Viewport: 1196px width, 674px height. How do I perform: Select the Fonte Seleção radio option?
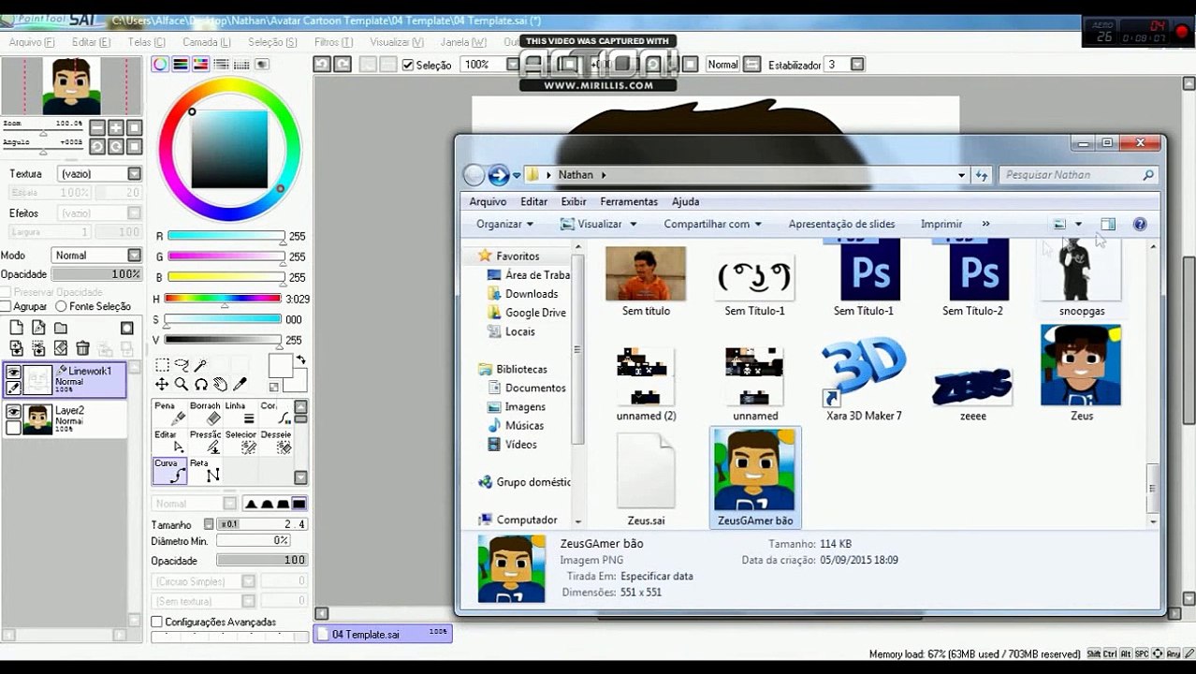[61, 306]
